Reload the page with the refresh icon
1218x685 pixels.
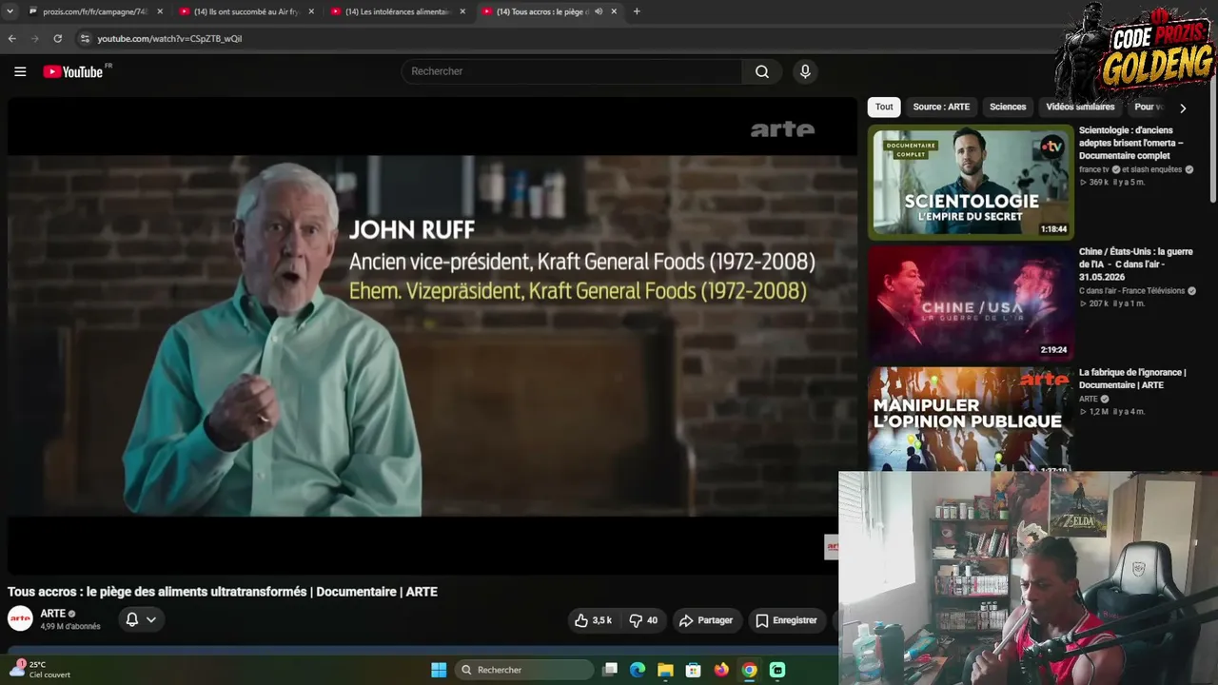pos(58,39)
